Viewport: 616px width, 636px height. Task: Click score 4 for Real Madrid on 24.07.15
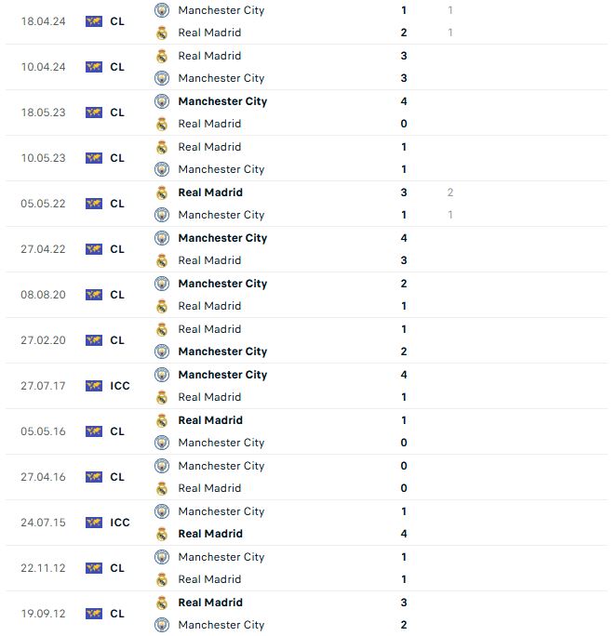point(404,534)
